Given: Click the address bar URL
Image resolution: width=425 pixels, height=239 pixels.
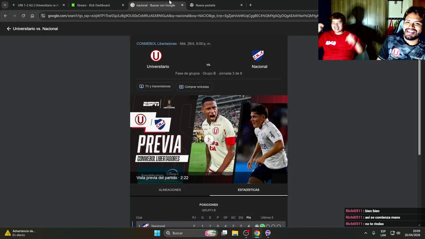Looking at the screenshot, I should (x=183, y=16).
